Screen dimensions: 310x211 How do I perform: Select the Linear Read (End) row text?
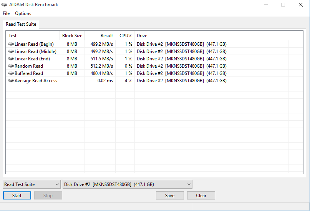point(32,58)
